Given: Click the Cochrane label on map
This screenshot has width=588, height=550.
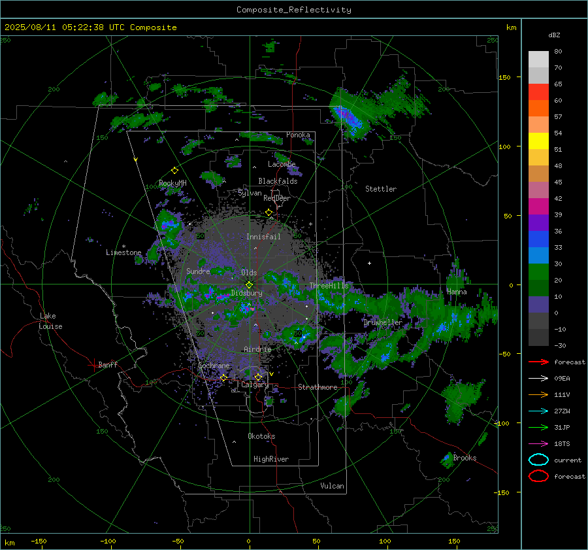Looking at the screenshot, I should [x=214, y=366].
